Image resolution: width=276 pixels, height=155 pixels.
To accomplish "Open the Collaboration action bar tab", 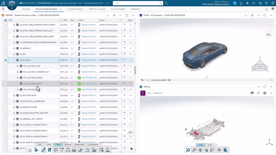I will point(79,144).
